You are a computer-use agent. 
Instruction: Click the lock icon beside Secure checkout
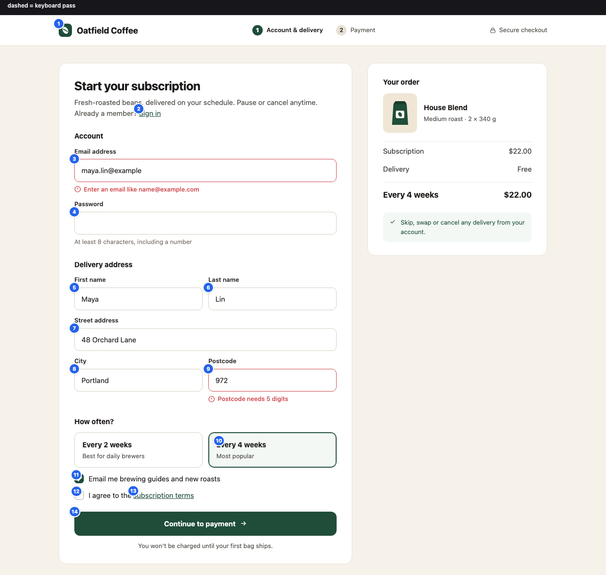coord(493,30)
